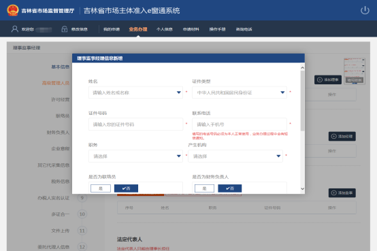Click the 添加理事 button

pos(328,80)
